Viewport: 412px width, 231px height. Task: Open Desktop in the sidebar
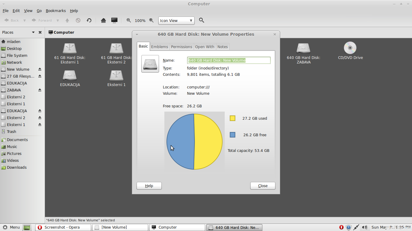[14, 49]
